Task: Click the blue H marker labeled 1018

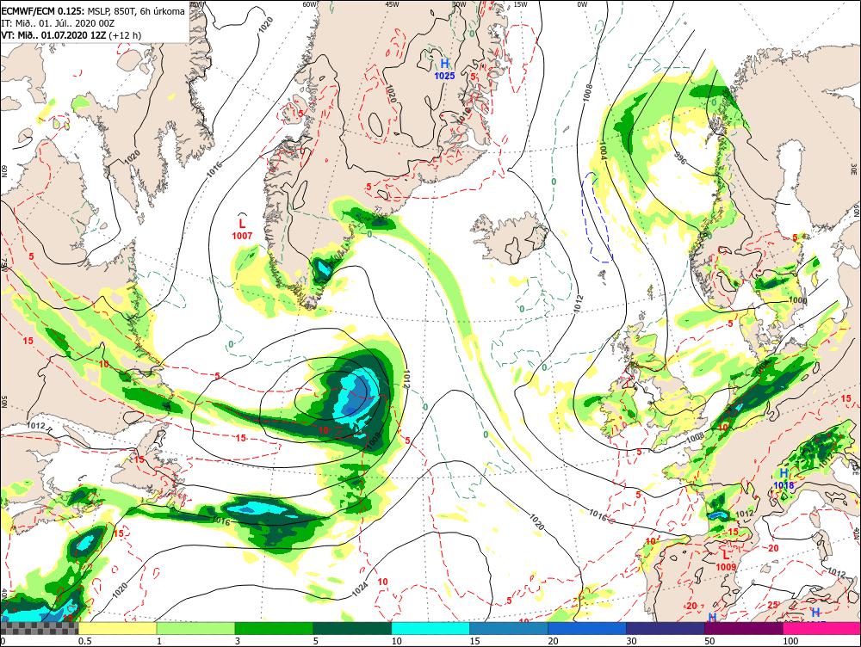Action: [x=784, y=473]
